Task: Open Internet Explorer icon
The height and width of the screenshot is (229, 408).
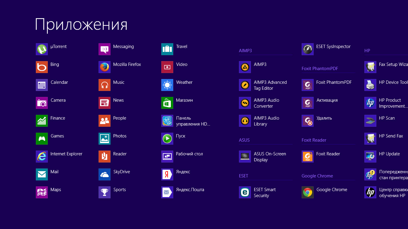Action: pyautogui.click(x=42, y=157)
